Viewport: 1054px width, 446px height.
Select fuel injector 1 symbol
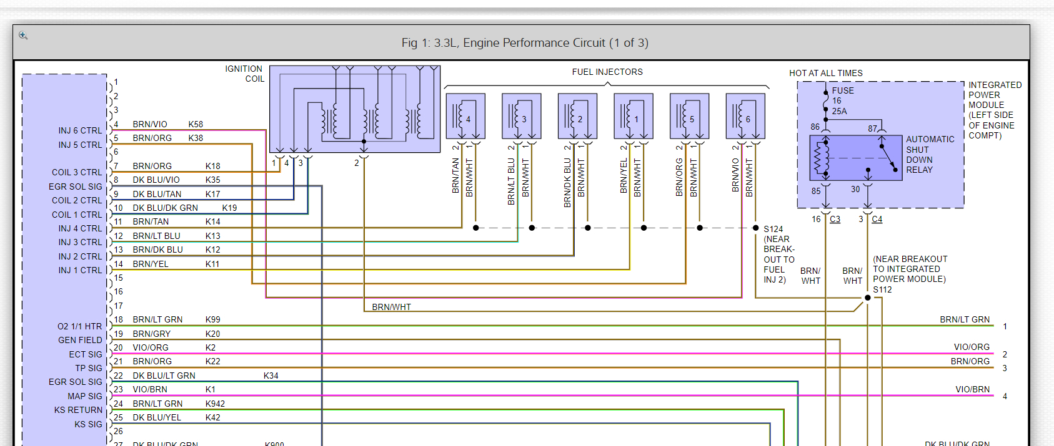click(634, 117)
